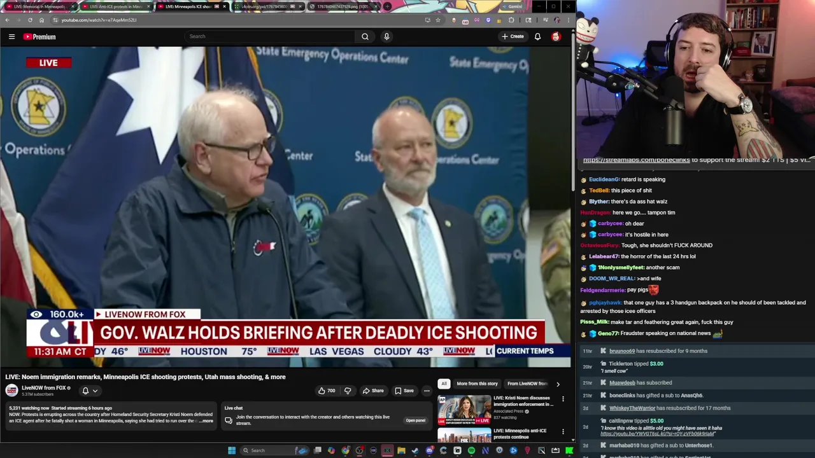
Task: Open the live chat panel
Action: point(415,420)
